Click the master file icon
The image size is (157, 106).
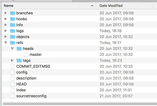26,55
